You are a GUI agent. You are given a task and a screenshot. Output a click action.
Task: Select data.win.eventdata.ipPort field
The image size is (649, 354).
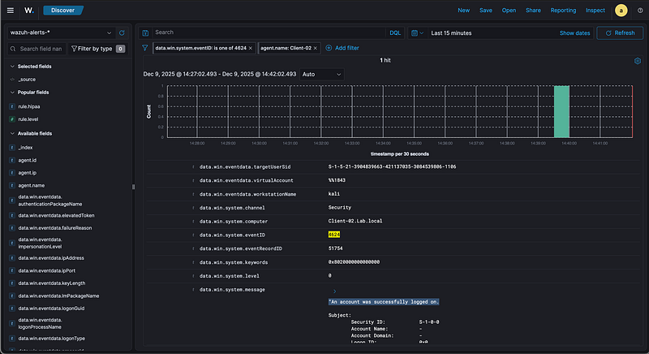[47, 270]
